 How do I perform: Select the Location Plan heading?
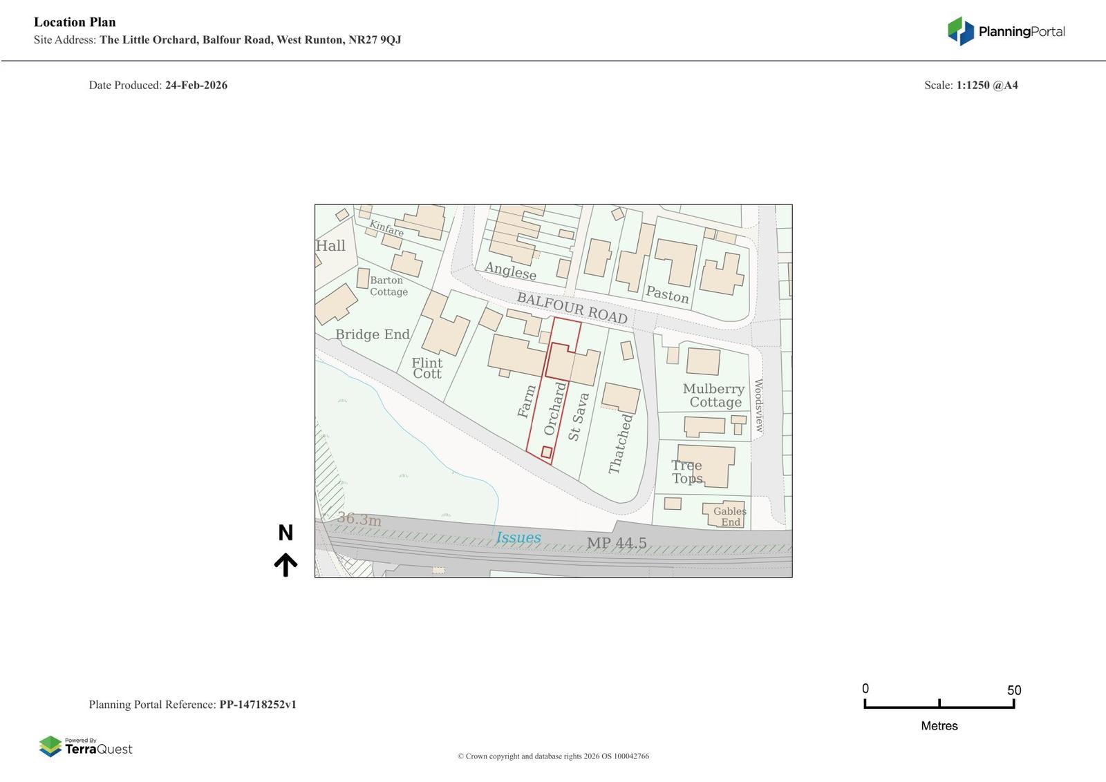(x=75, y=22)
